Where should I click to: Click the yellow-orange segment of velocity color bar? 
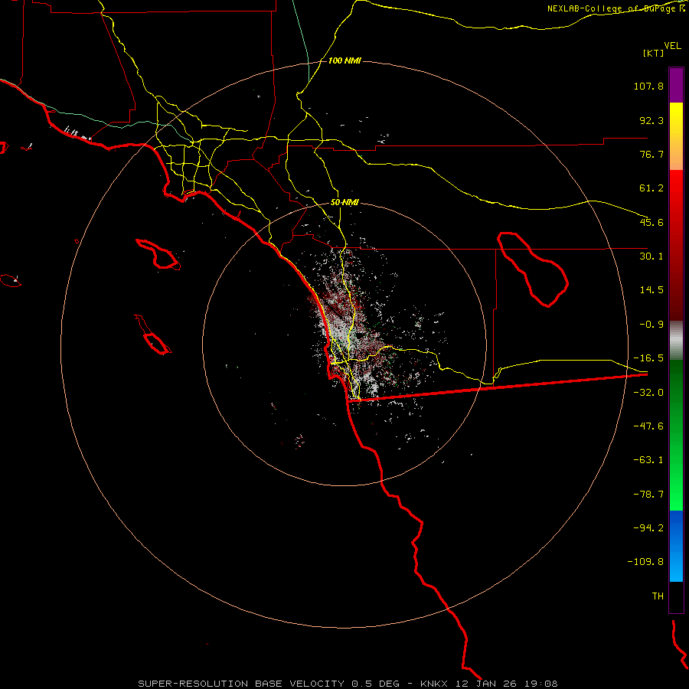pyautogui.click(x=676, y=136)
